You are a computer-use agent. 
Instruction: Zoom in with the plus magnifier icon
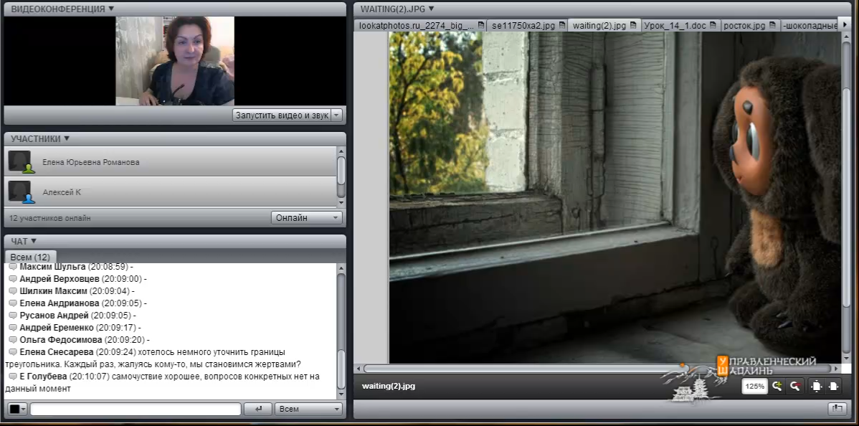pos(777,386)
